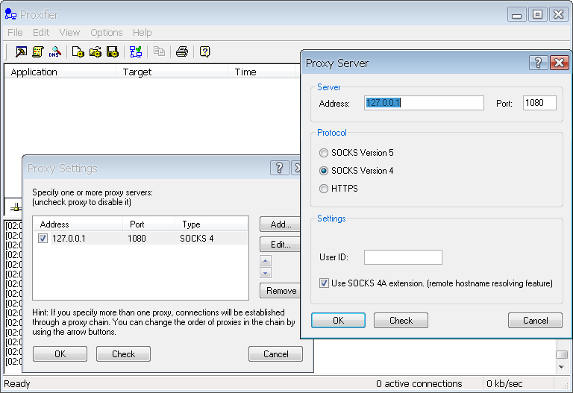Click the 1080 port cell in proxy list
The width and height of the screenshot is (573, 393).
(137, 239)
